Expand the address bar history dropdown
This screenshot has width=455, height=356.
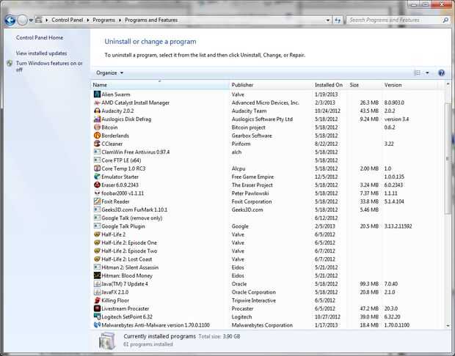(x=327, y=20)
